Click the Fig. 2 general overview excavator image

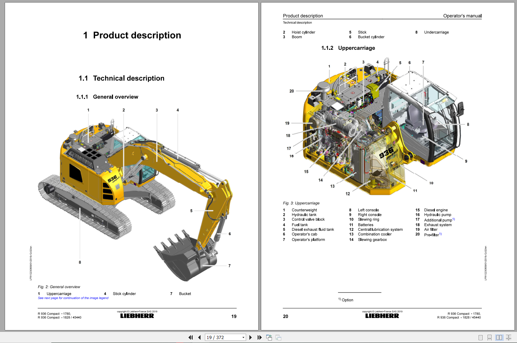click(136, 194)
